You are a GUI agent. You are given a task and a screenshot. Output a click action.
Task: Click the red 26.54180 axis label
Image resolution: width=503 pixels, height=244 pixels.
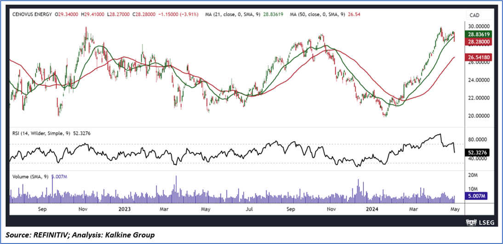click(x=478, y=56)
